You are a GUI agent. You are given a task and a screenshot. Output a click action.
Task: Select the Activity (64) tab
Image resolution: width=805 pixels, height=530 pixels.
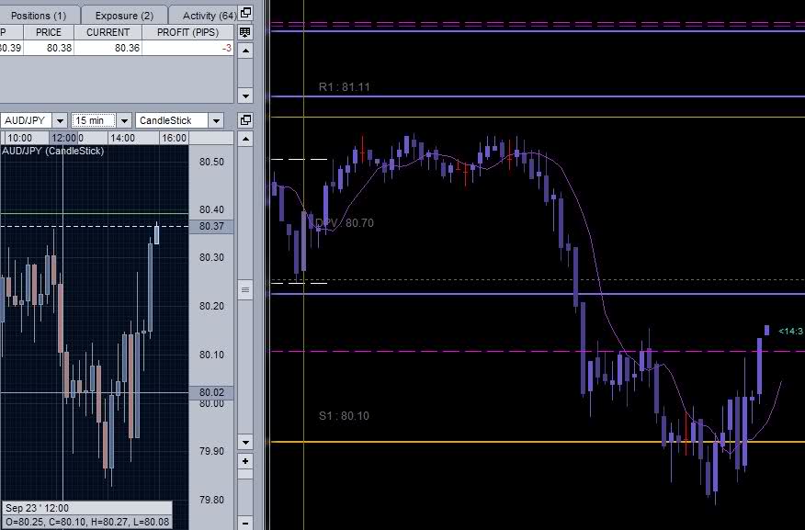[x=205, y=16]
